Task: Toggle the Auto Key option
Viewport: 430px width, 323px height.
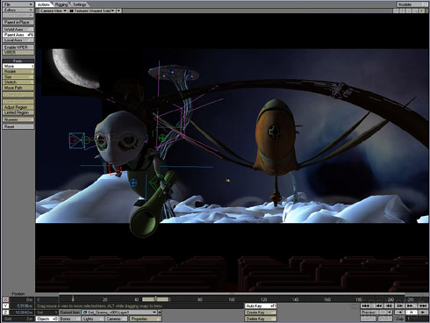Action: click(261, 306)
